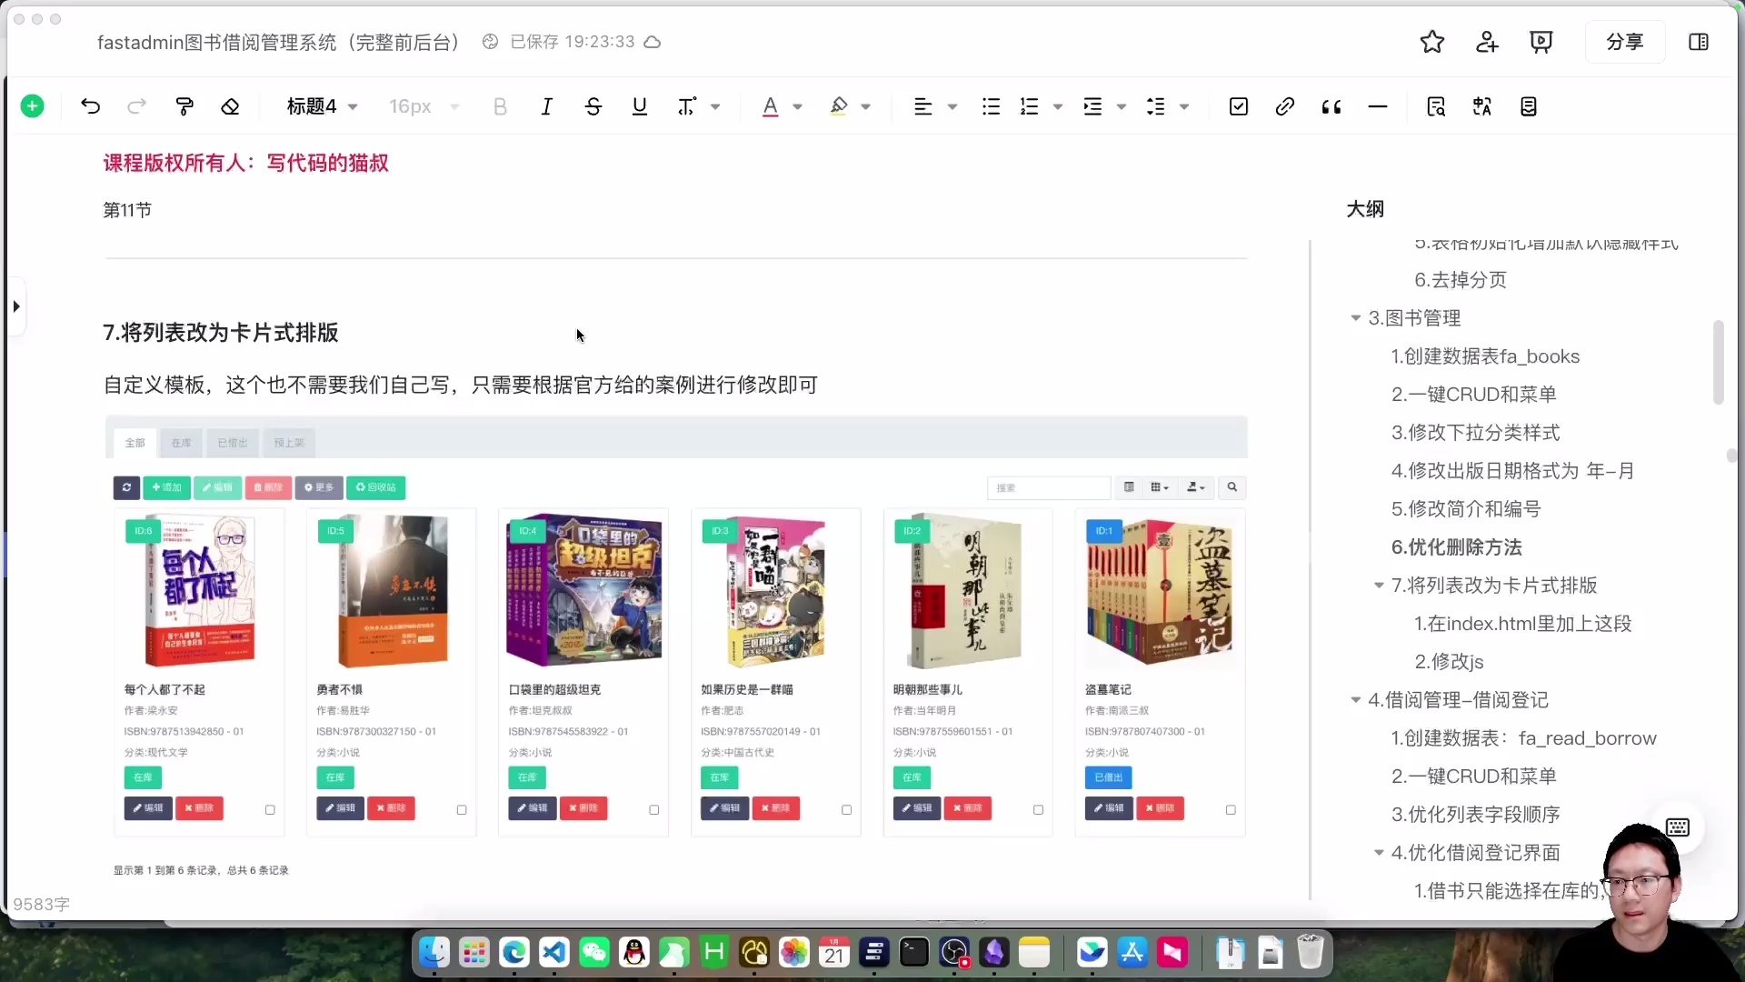
Task: Go to 3.优化列表字段顺序 outline entry
Action: point(1475,815)
